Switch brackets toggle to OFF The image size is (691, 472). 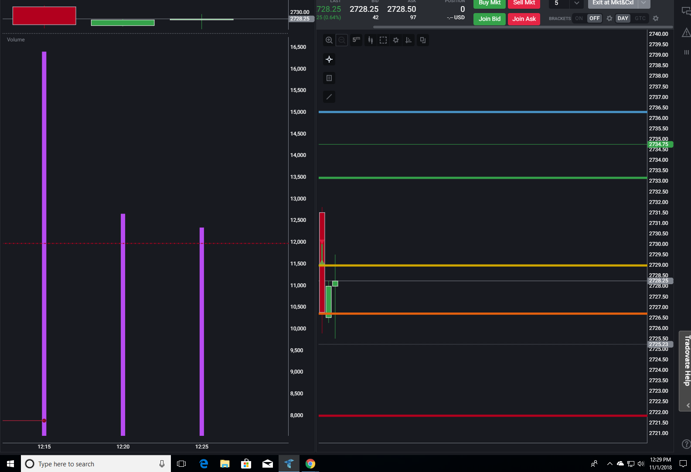[595, 18]
